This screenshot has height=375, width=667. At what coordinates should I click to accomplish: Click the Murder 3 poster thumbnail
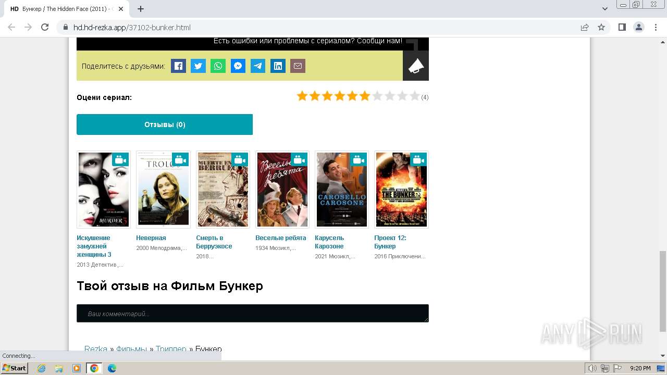click(104, 190)
